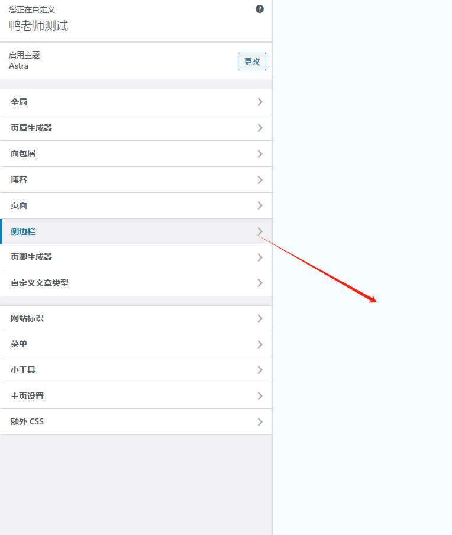Expand chevron on the 菜单 row
Viewport: 452px width, 535px height.
(260, 344)
